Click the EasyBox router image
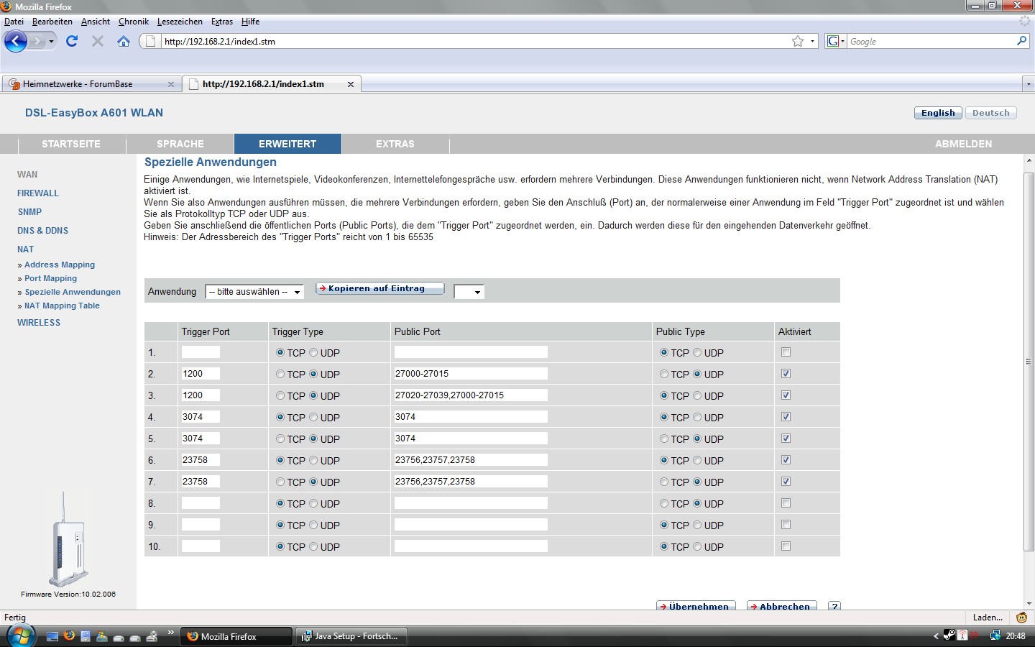 [x=68, y=539]
